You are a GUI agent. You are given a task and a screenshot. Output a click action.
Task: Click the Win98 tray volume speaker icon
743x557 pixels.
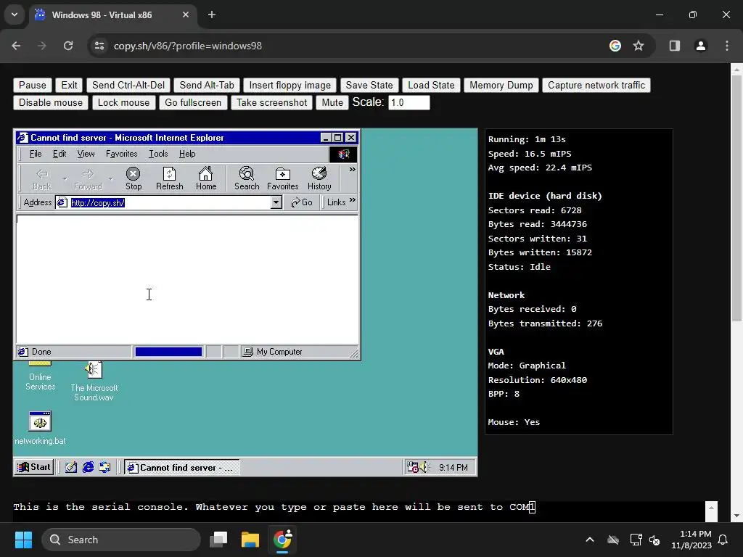424,467
